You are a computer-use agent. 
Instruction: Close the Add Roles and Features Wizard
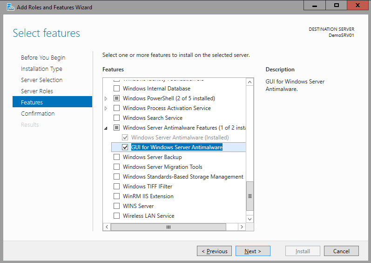pos(358,6)
